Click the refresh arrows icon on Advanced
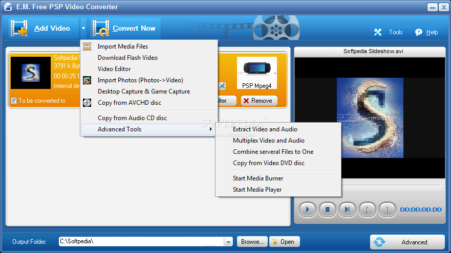 click(x=379, y=242)
